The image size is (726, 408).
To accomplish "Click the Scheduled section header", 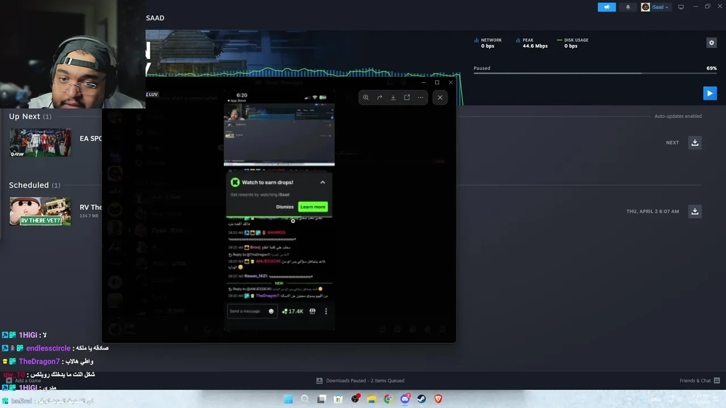I will pos(35,185).
